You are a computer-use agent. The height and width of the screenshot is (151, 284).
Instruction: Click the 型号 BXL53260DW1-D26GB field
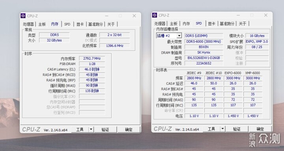[204, 58]
